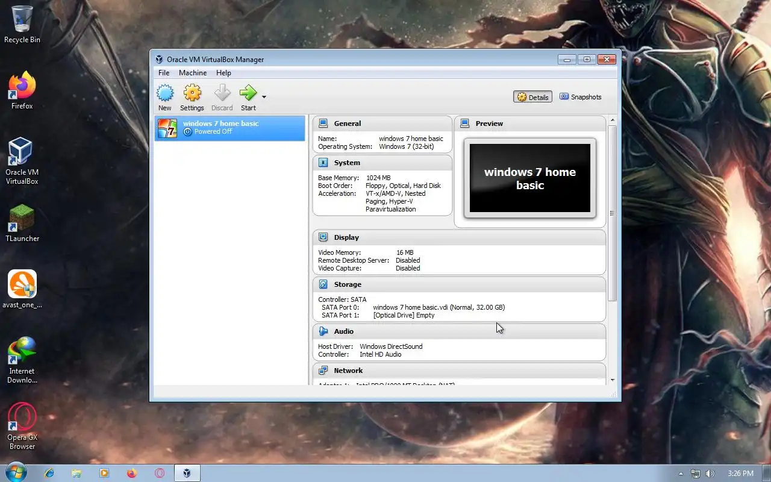Click the details pane scroll down arrow
Image resolution: width=771 pixels, height=482 pixels.
(x=613, y=380)
